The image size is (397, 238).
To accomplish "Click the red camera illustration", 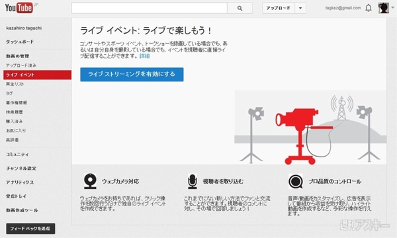I will pos(304,136).
